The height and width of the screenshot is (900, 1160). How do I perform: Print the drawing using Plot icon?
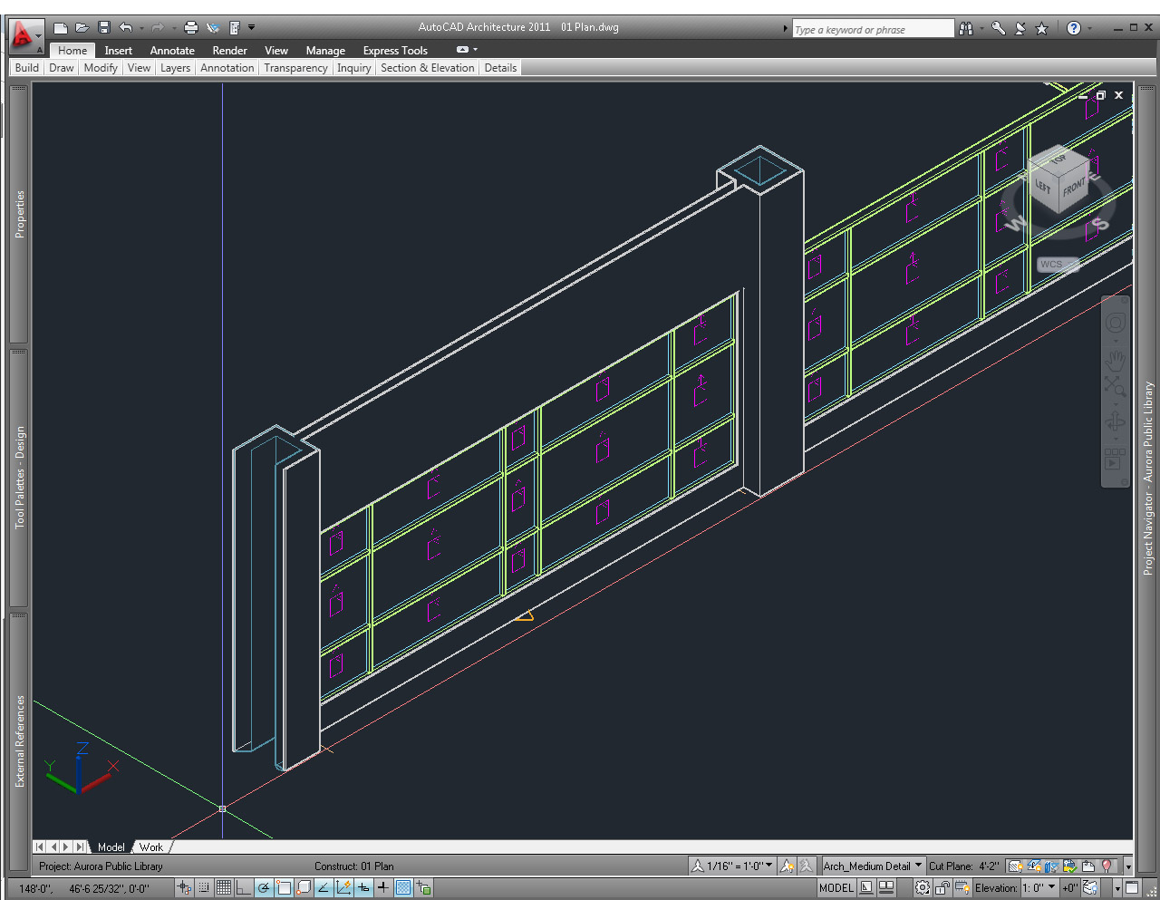191,28
